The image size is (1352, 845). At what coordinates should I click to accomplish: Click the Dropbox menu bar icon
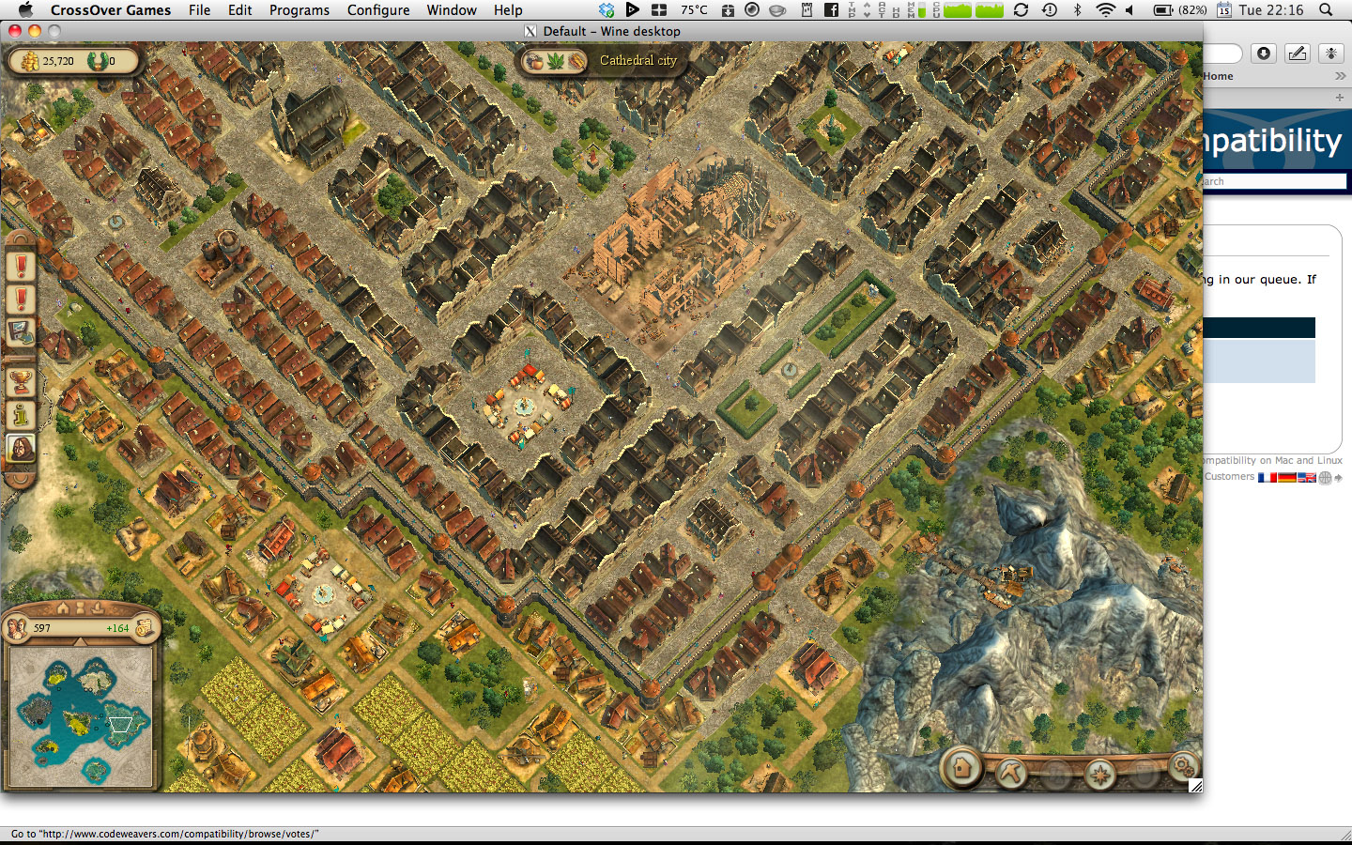click(607, 9)
